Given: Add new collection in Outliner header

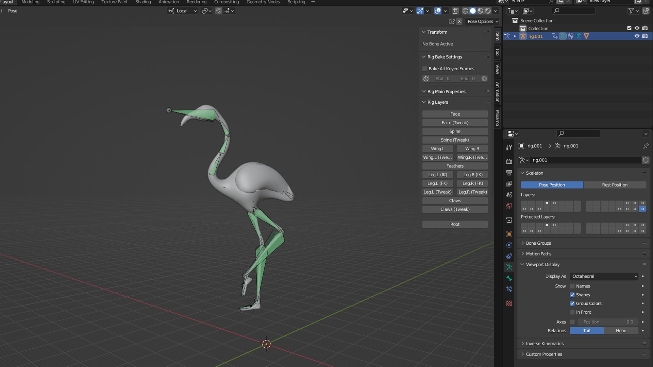Looking at the screenshot, I should click(645, 11).
